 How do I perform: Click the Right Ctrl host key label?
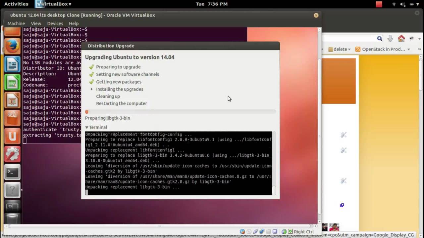tap(304, 232)
